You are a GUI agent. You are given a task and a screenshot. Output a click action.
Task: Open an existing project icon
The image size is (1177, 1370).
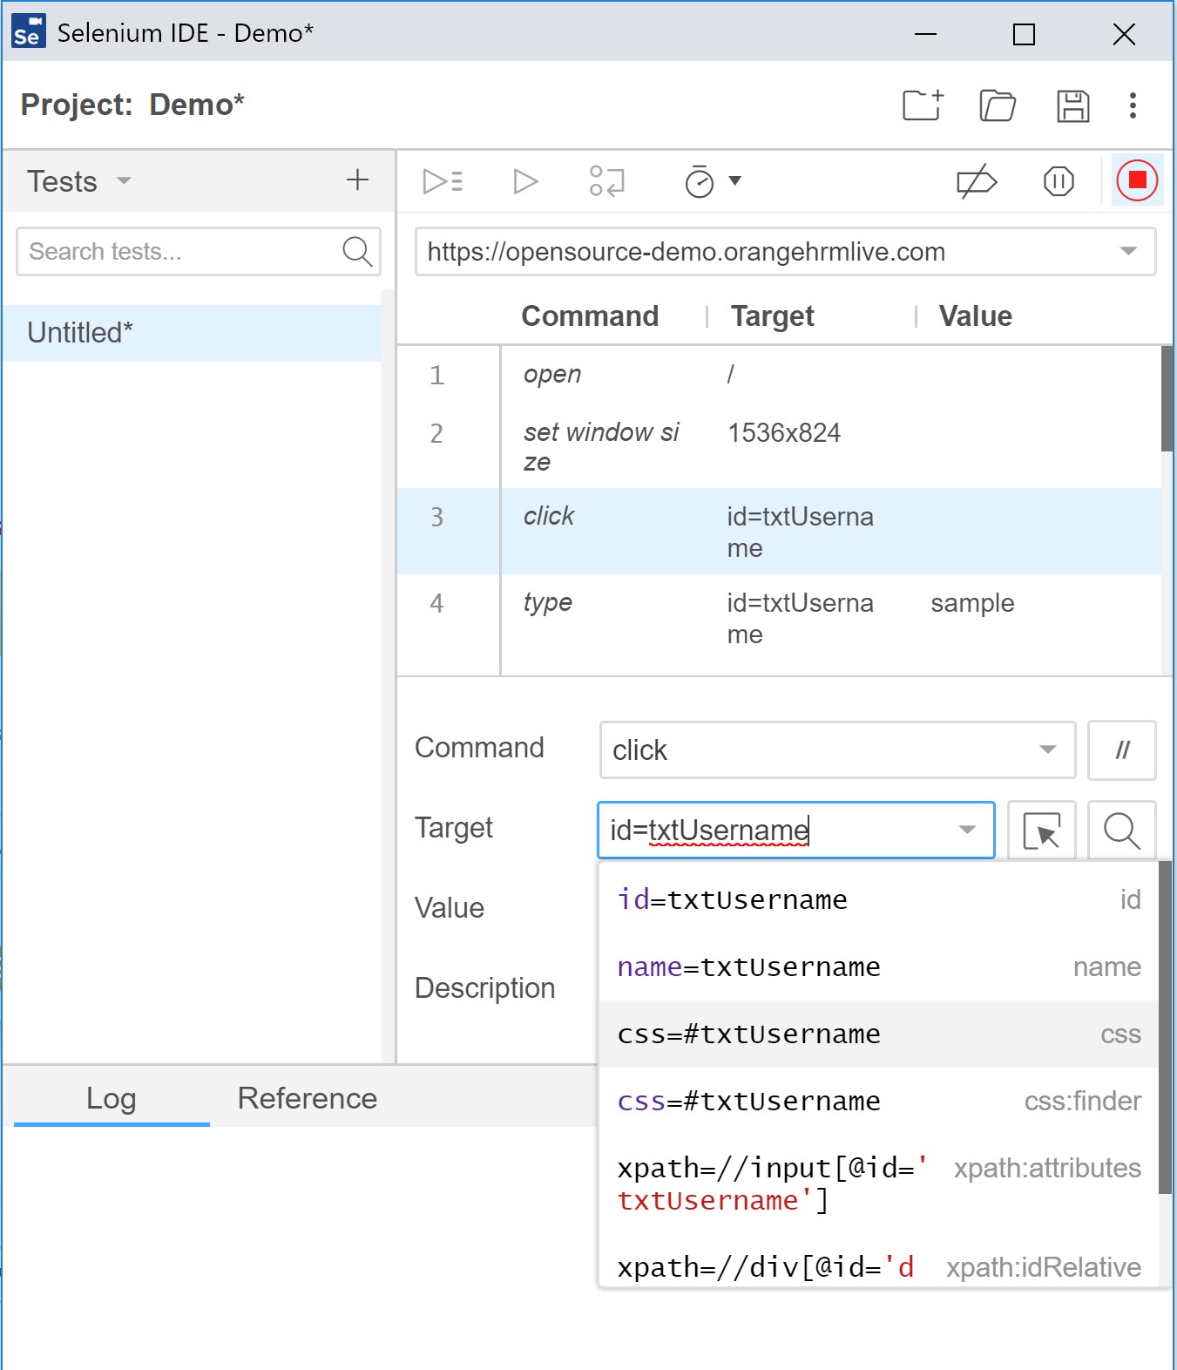point(998,105)
